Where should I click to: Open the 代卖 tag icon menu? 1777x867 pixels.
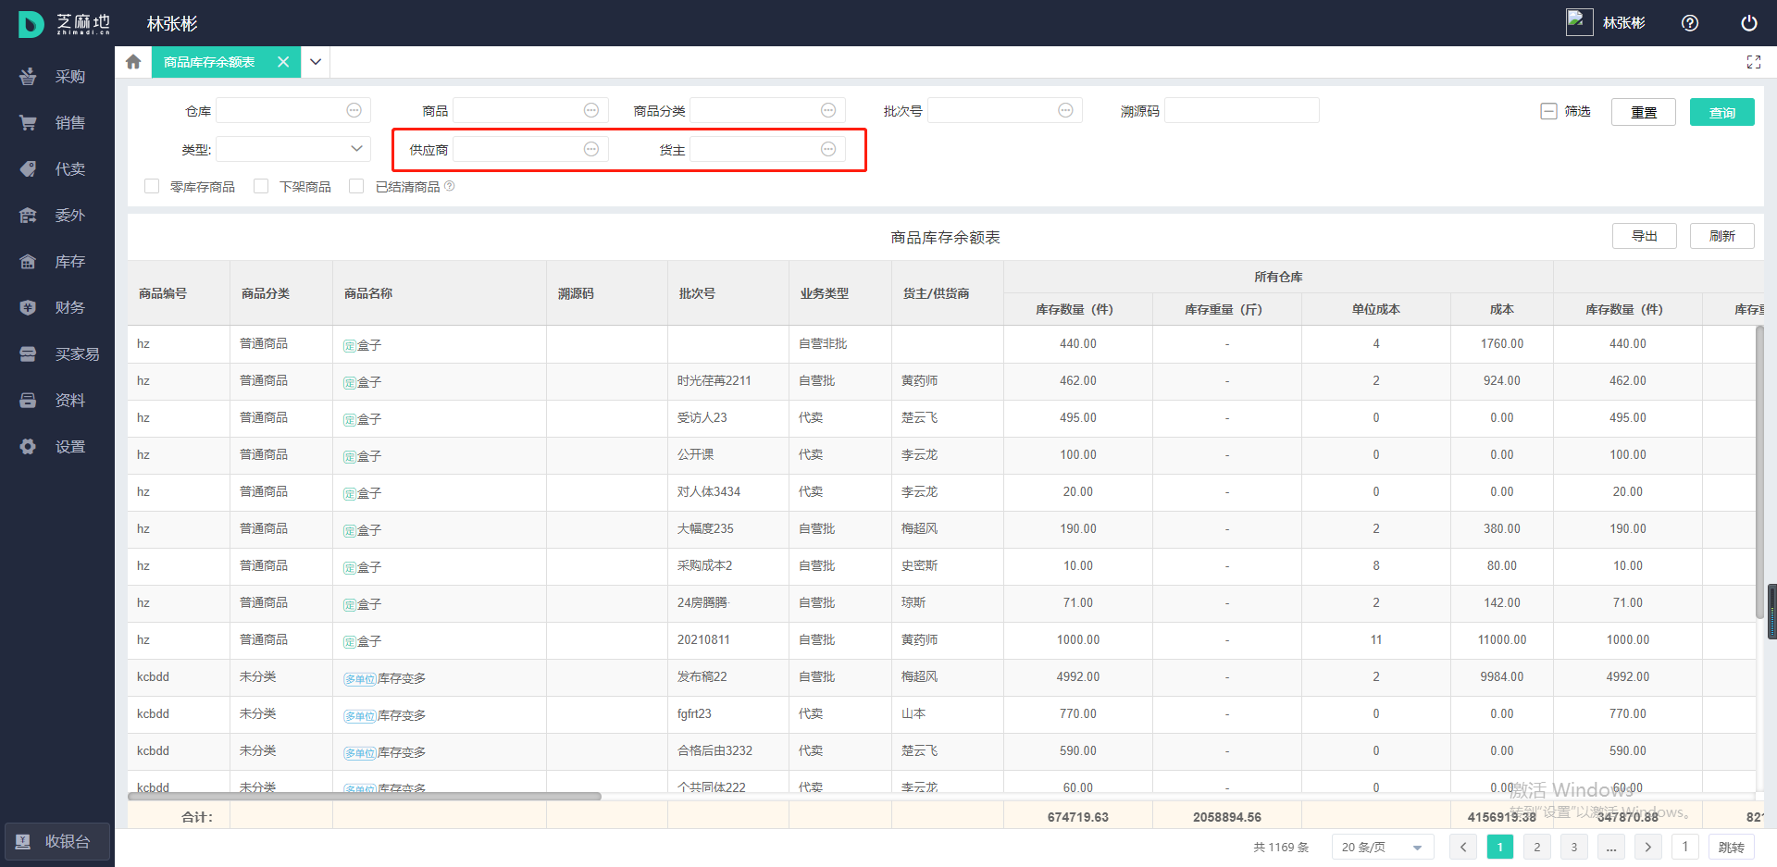[x=28, y=169]
